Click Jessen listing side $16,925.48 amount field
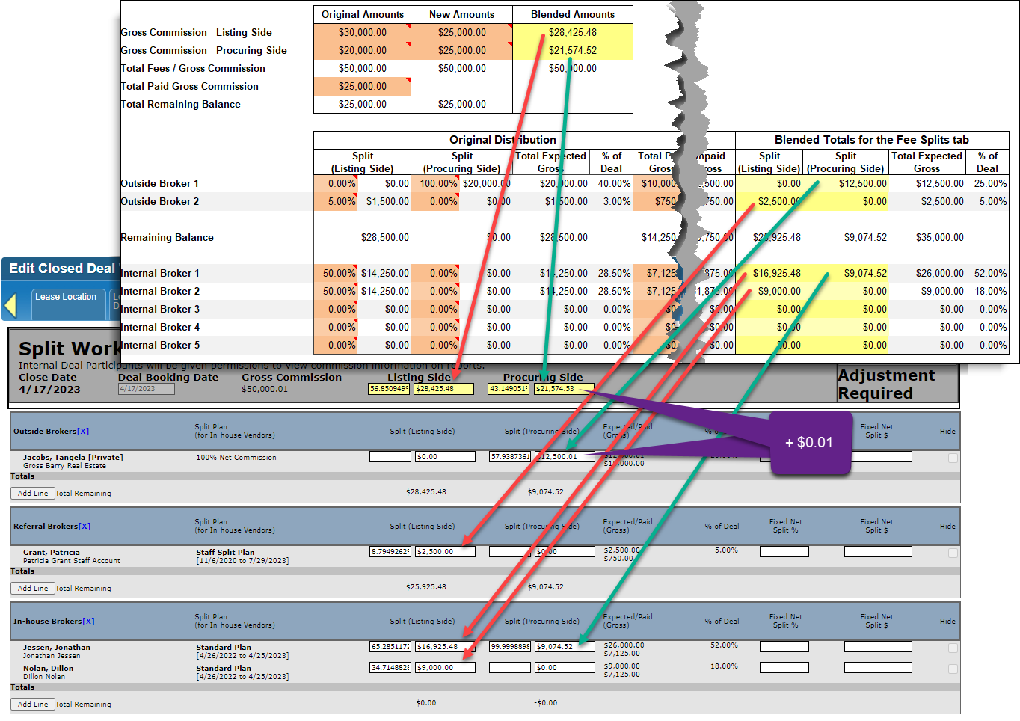This screenshot has width=1020, height=721. [x=445, y=647]
